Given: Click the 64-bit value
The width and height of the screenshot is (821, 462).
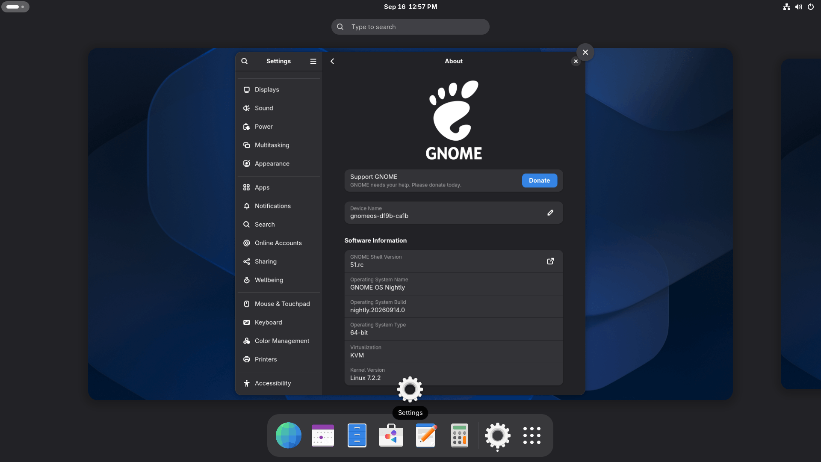Looking at the screenshot, I should 359,333.
